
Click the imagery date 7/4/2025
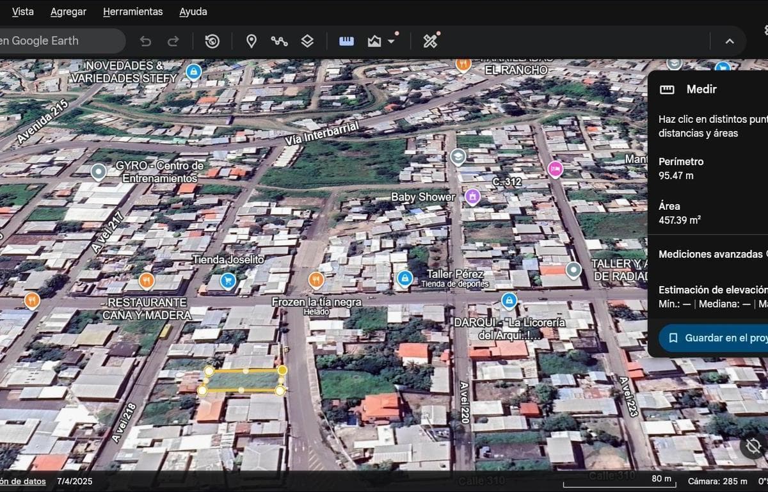pos(75,481)
